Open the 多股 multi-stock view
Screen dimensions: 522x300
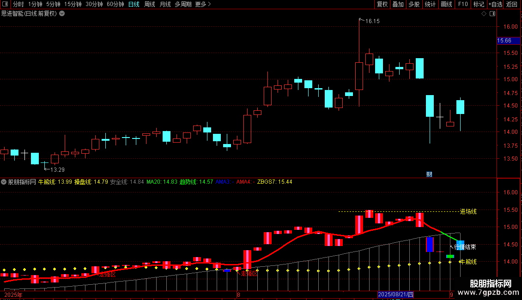click(414, 4)
